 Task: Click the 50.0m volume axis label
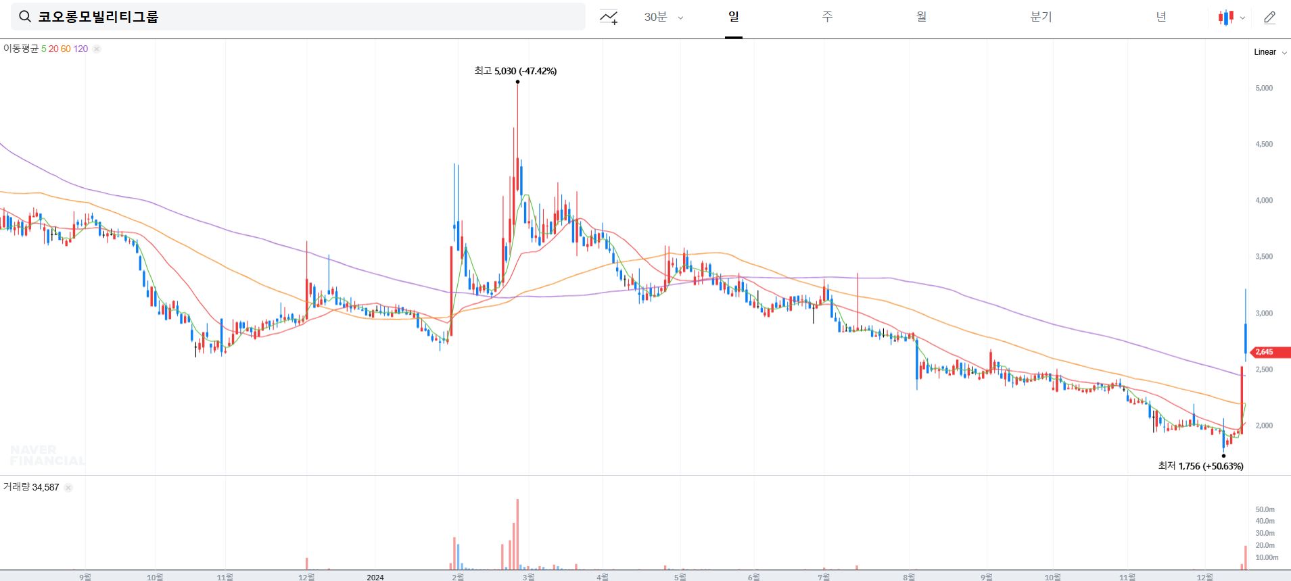(x=1265, y=509)
